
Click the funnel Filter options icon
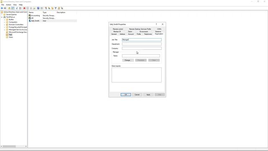coord(56,8)
